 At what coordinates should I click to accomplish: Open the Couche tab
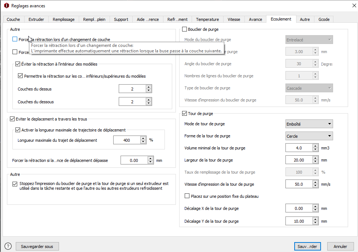13,19
